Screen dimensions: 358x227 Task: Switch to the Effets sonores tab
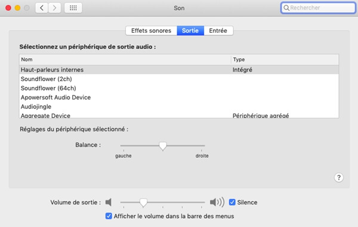tap(151, 30)
